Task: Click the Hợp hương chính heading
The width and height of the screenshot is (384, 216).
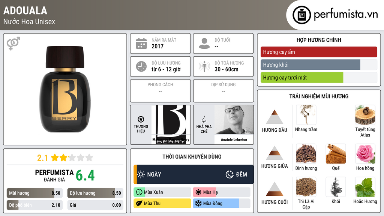Action: pyautogui.click(x=319, y=40)
